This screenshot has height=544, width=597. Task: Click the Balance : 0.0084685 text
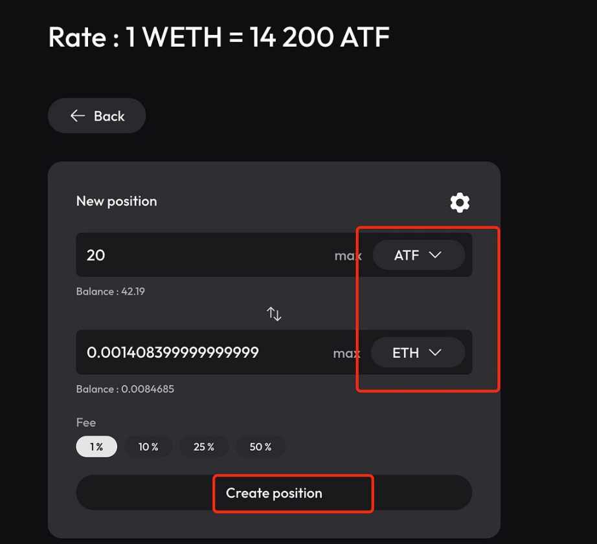[125, 389]
